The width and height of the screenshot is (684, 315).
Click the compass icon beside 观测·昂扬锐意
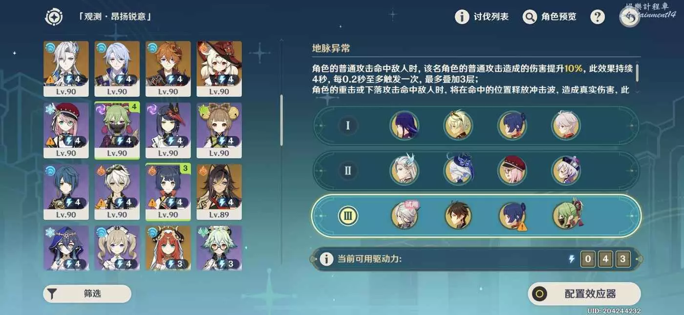54,17
